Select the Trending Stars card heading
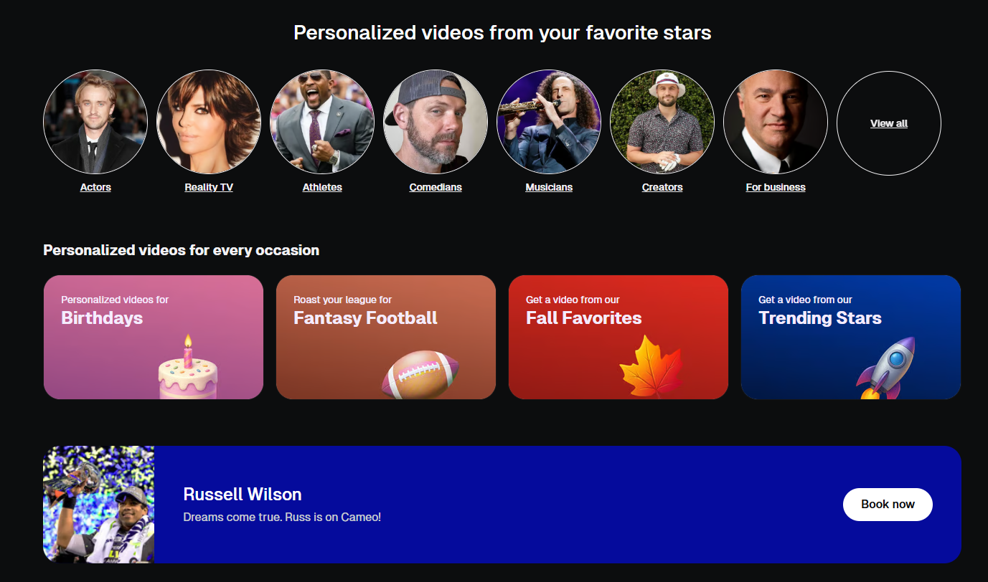The width and height of the screenshot is (988, 582). click(819, 318)
